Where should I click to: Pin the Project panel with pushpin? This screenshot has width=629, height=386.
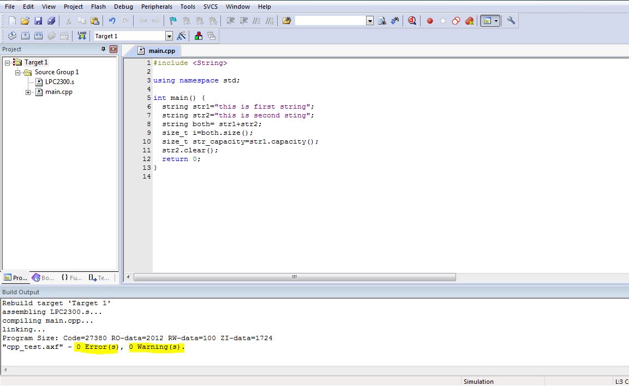click(x=104, y=49)
